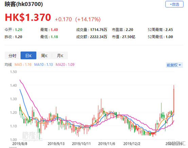Image resolution: width=188 pixels, height=148 pixels.
Task: Click the 成交额 2222.34万 turnover figure
Action: (92, 37)
